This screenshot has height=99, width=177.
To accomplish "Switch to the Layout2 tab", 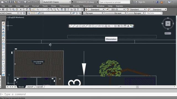I will [40, 87].
